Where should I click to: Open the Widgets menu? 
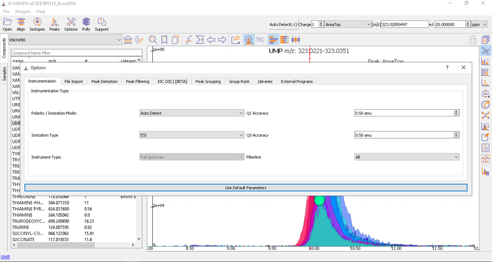[23, 11]
